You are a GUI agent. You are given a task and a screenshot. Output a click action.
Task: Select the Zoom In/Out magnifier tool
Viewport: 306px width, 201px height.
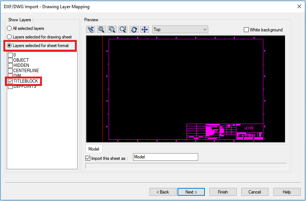pos(123,30)
